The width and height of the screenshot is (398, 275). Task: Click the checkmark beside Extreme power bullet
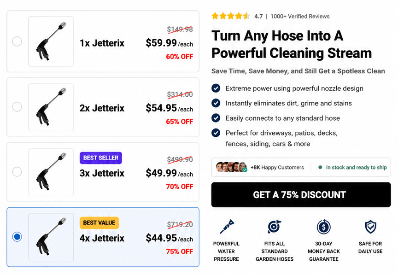pos(216,88)
